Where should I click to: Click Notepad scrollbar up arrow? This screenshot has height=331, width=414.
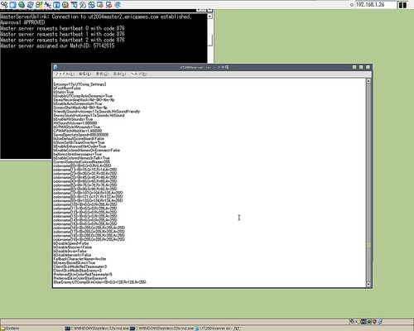(x=368, y=81)
